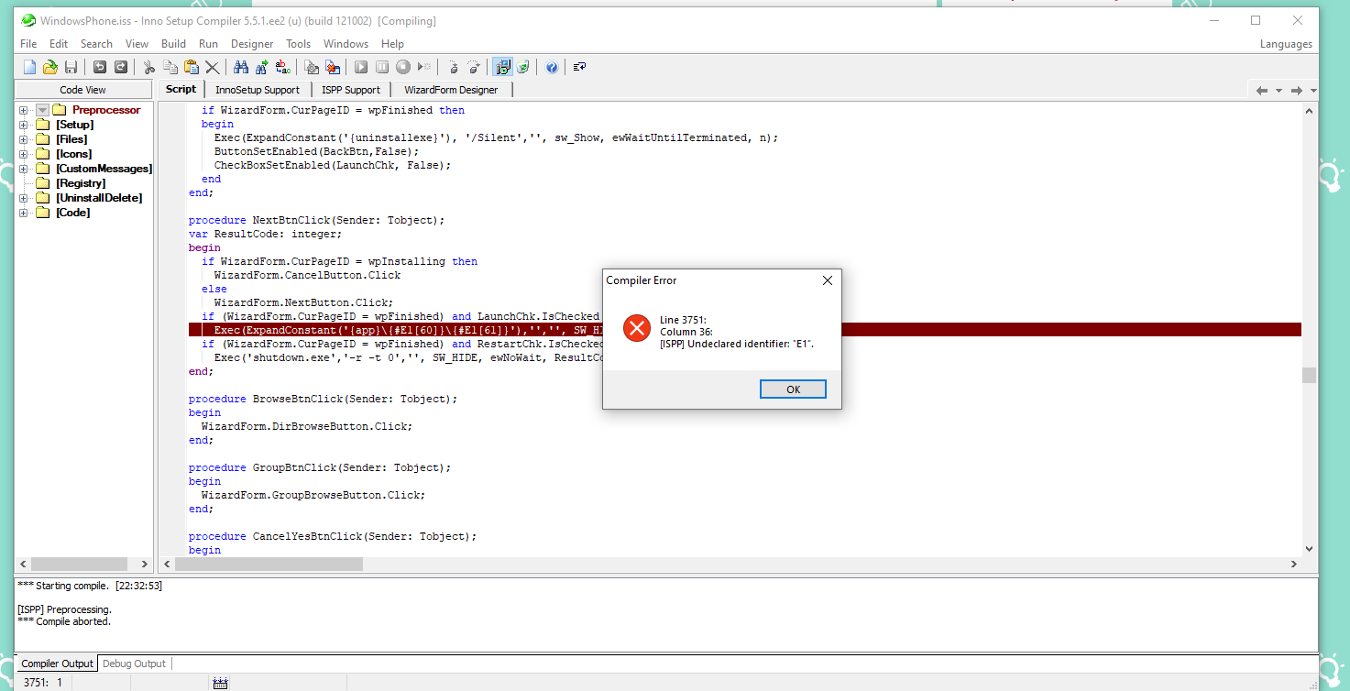Open the Run menu
This screenshot has height=691, width=1350.
pyautogui.click(x=208, y=44)
